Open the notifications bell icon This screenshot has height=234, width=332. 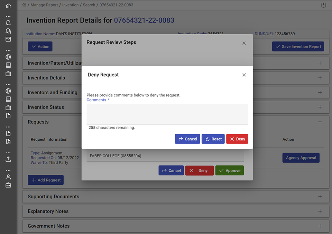click(x=8, y=23)
